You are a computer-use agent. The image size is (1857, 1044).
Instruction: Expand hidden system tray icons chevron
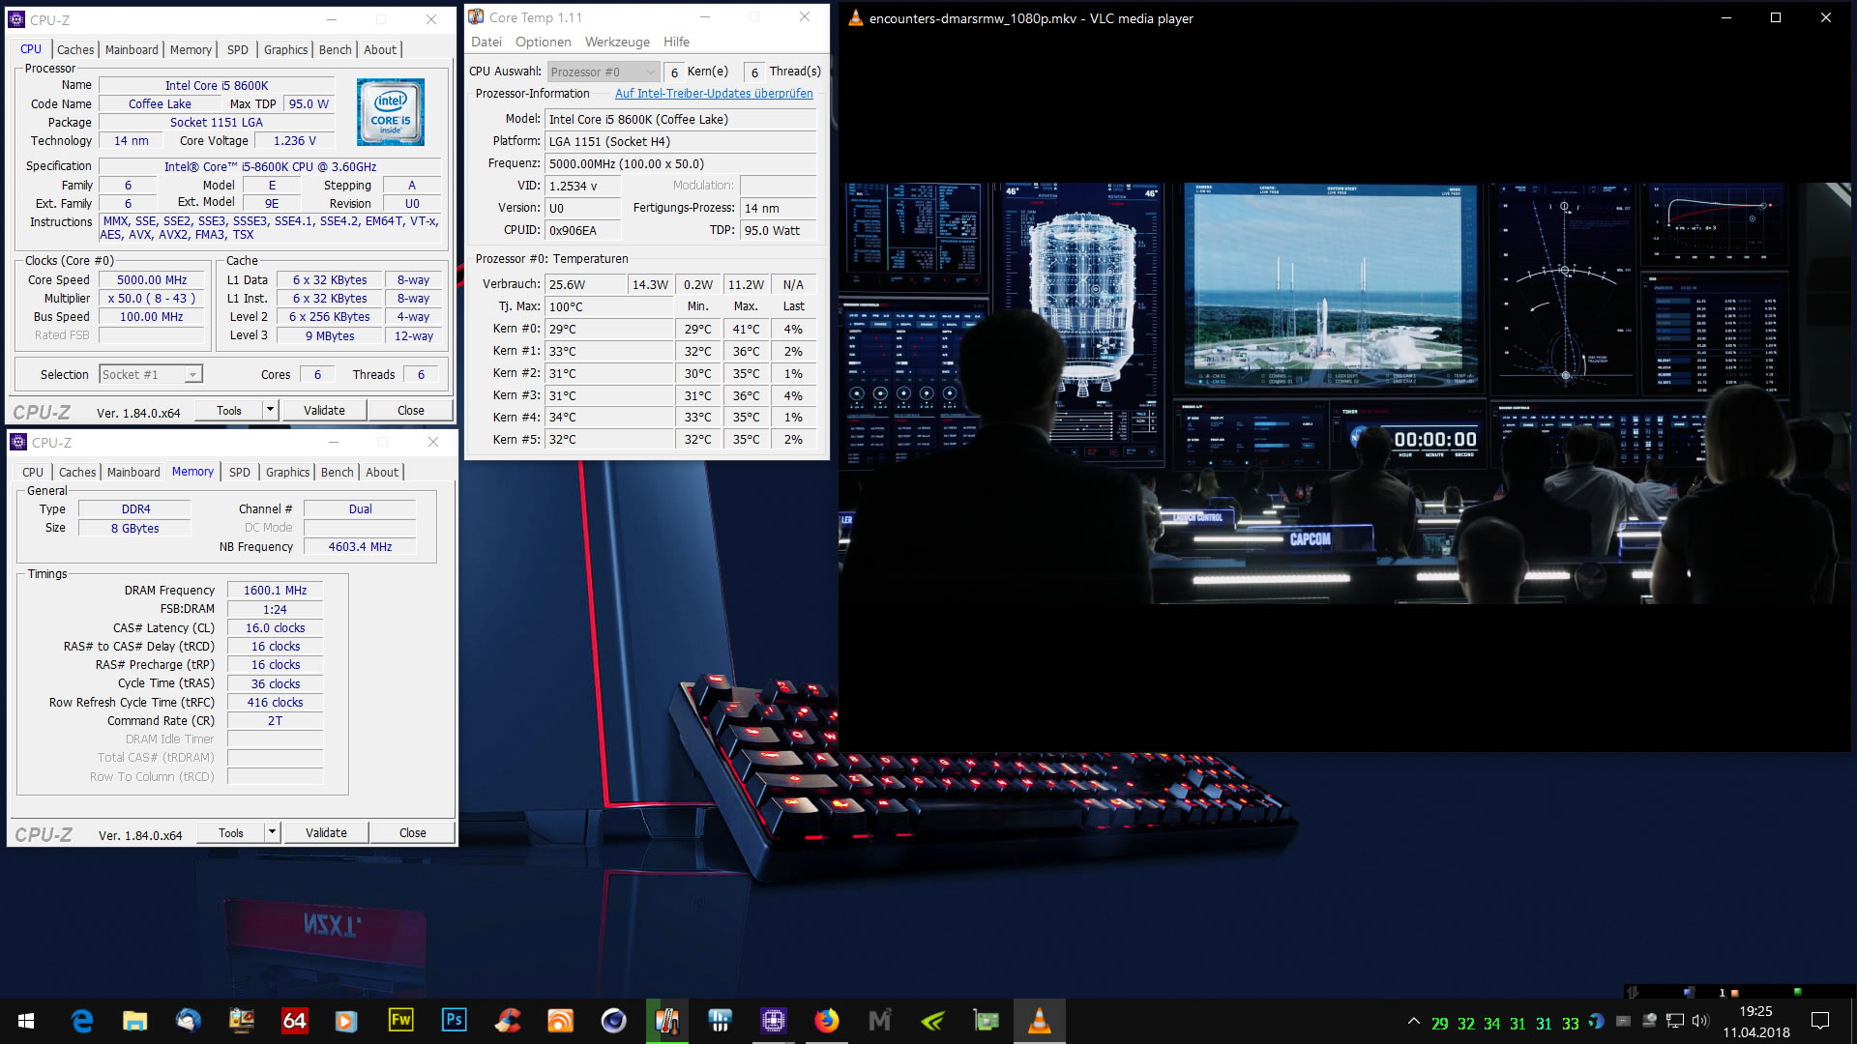(x=1413, y=1021)
